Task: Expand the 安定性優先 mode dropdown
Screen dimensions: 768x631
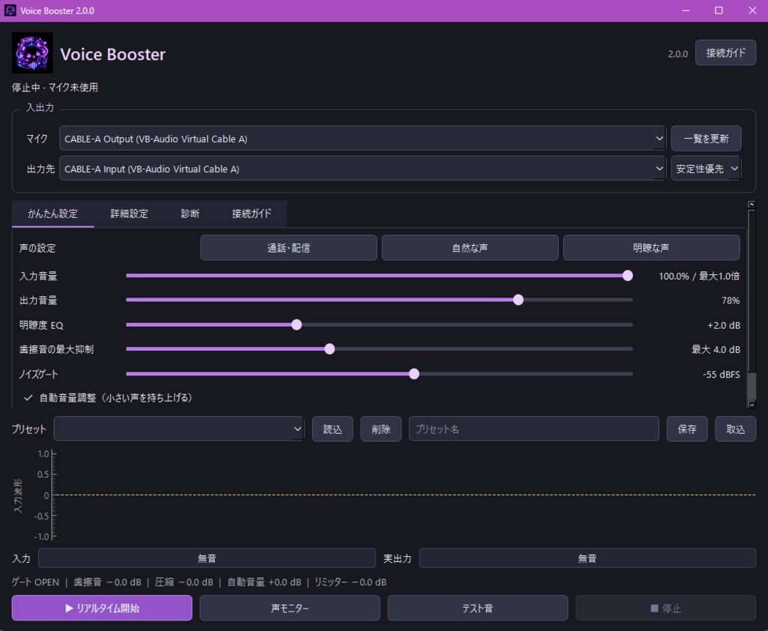Action: 706,169
